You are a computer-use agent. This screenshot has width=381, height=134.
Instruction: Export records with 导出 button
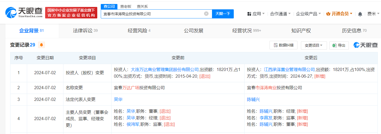click(x=339, y=45)
